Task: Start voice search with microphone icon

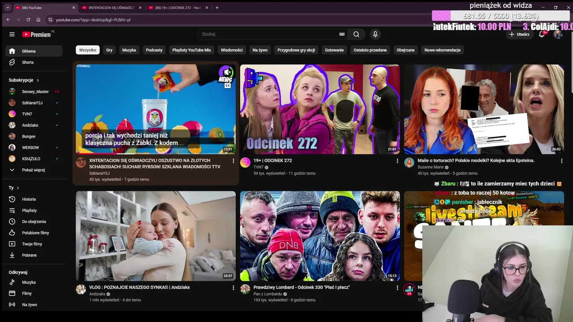Action: point(375,34)
